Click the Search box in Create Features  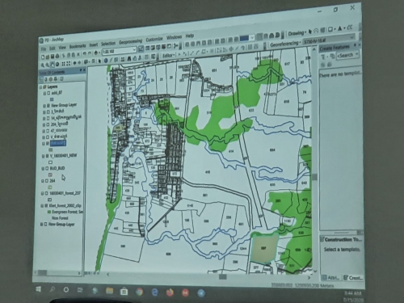[348, 55]
